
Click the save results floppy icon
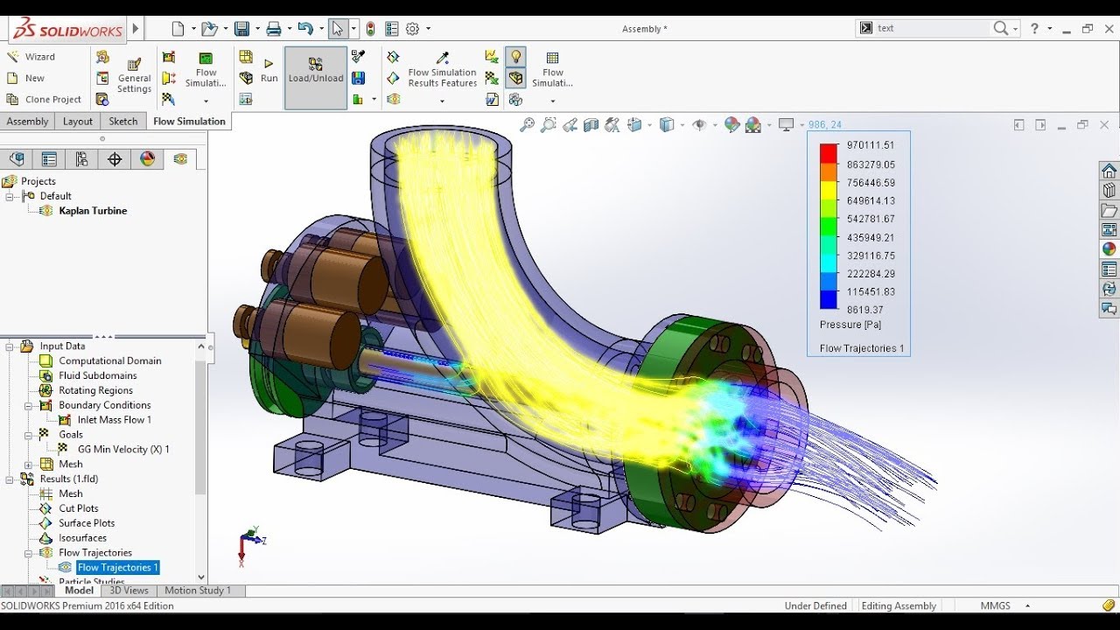[358, 78]
